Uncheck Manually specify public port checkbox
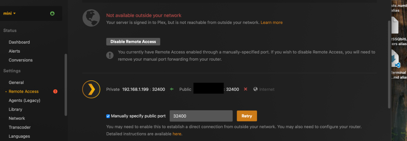This screenshot has height=141, width=407. 108,116
